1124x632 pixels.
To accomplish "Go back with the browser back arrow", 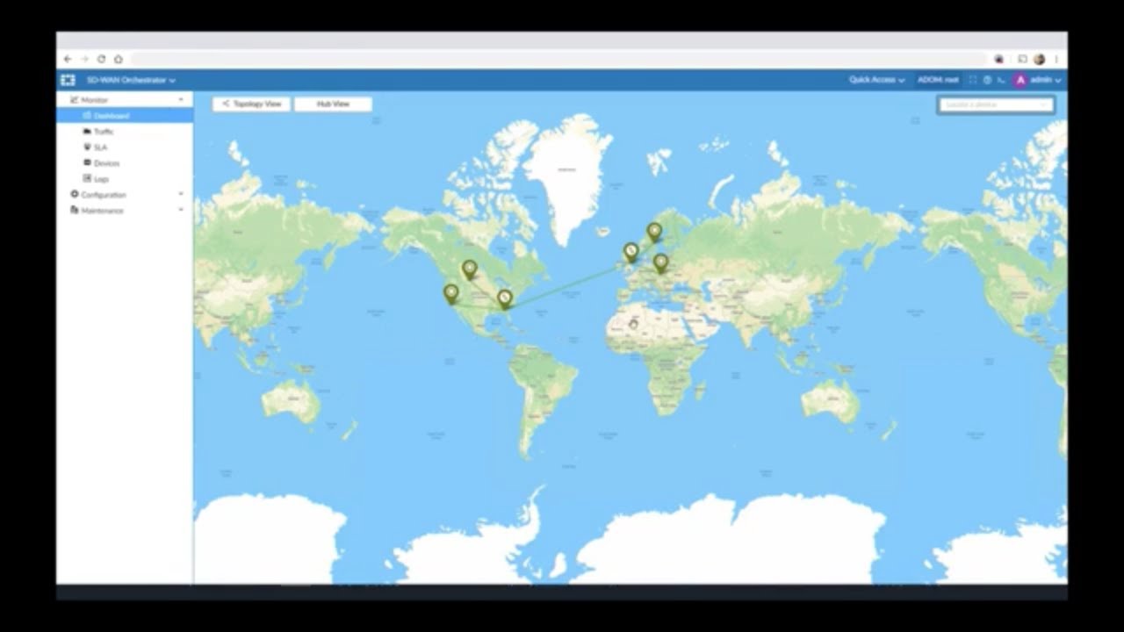I will pos(68,59).
